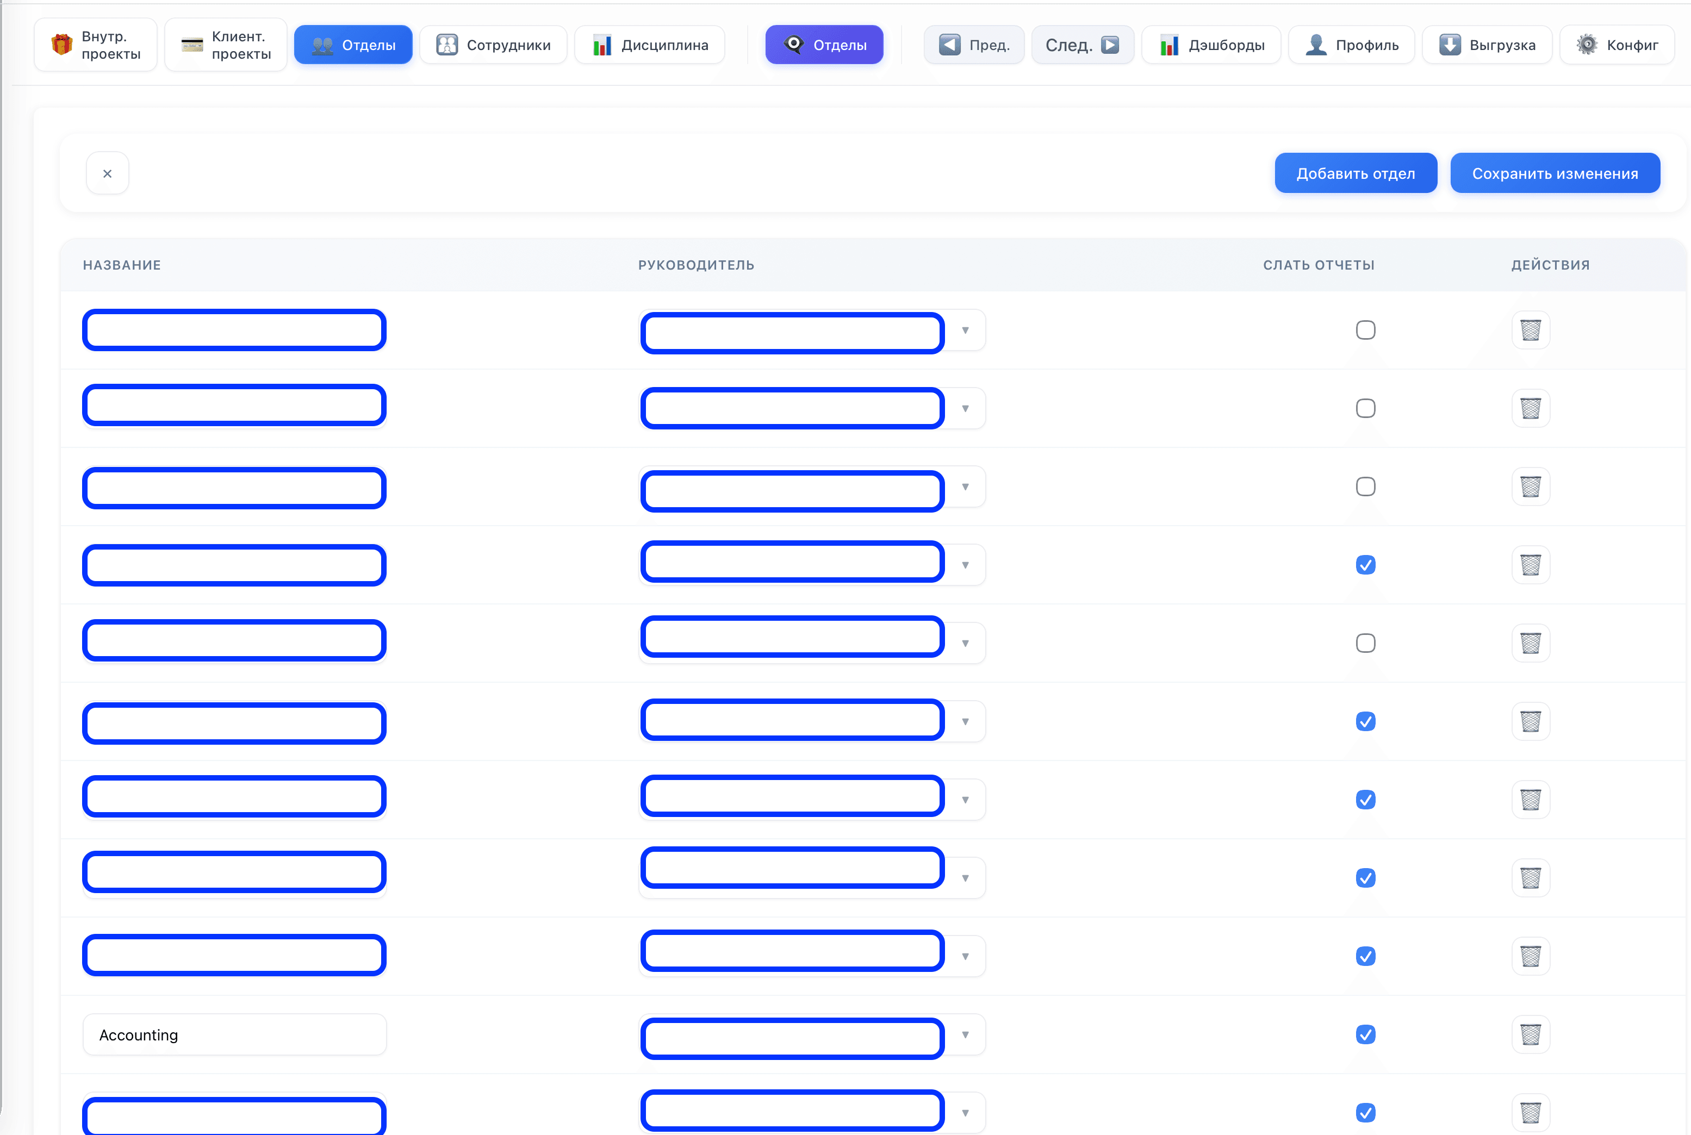
Task: Go to next period with След.
Action: [1081, 45]
